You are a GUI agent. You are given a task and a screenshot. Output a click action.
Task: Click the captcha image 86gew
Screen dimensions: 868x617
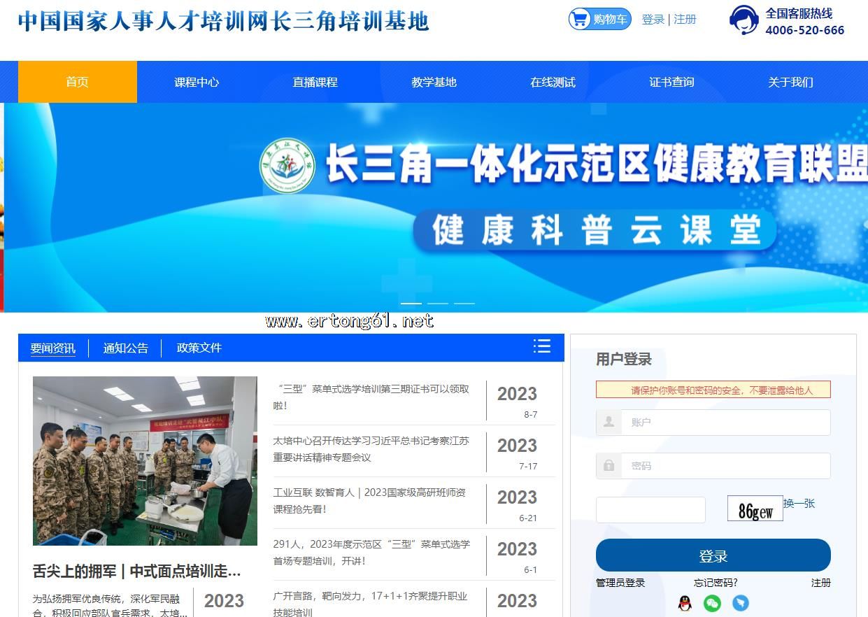point(755,510)
